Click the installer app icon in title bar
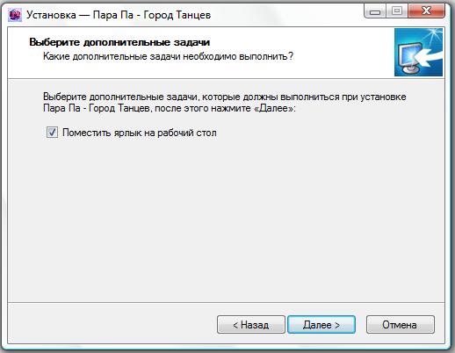This screenshot has width=455, height=353. tap(15, 15)
